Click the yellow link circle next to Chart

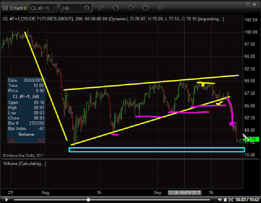coord(25,8)
